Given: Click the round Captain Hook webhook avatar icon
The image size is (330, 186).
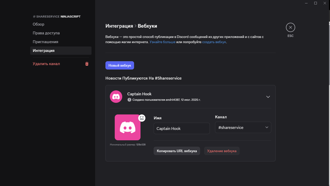Looking at the screenshot, I should tap(116, 96).
